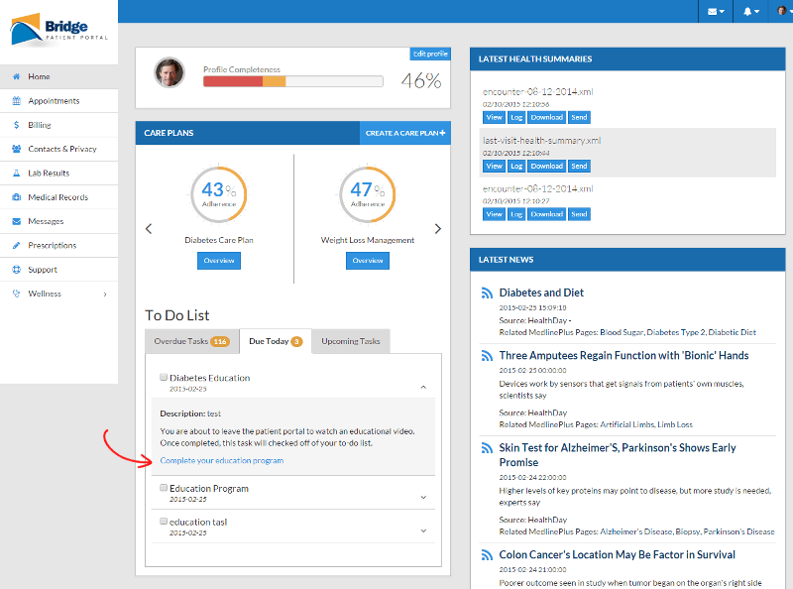Switch to the Upcoming Tasks tab

tap(350, 341)
